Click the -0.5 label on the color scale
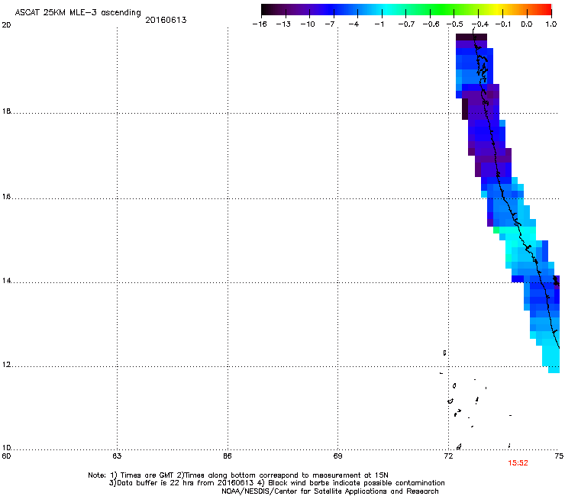The width and height of the screenshot is (565, 496). tap(455, 24)
